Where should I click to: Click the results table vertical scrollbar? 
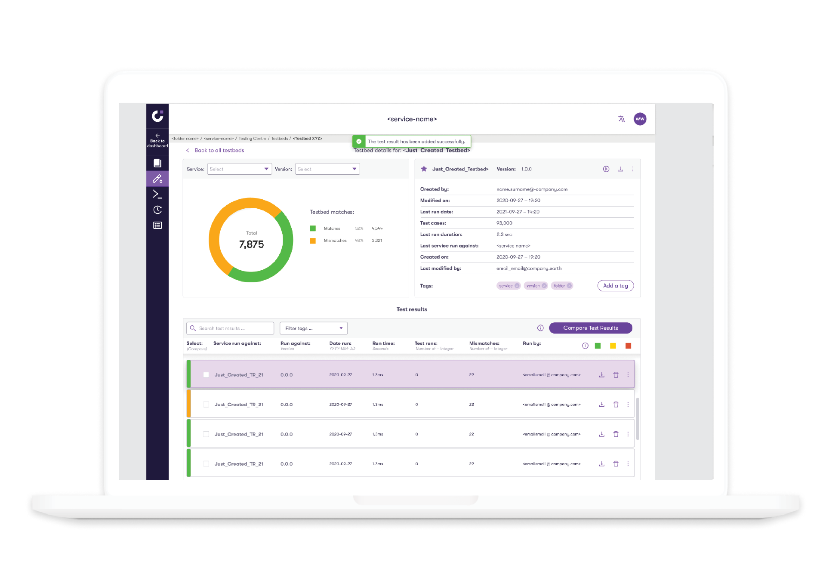point(638,419)
